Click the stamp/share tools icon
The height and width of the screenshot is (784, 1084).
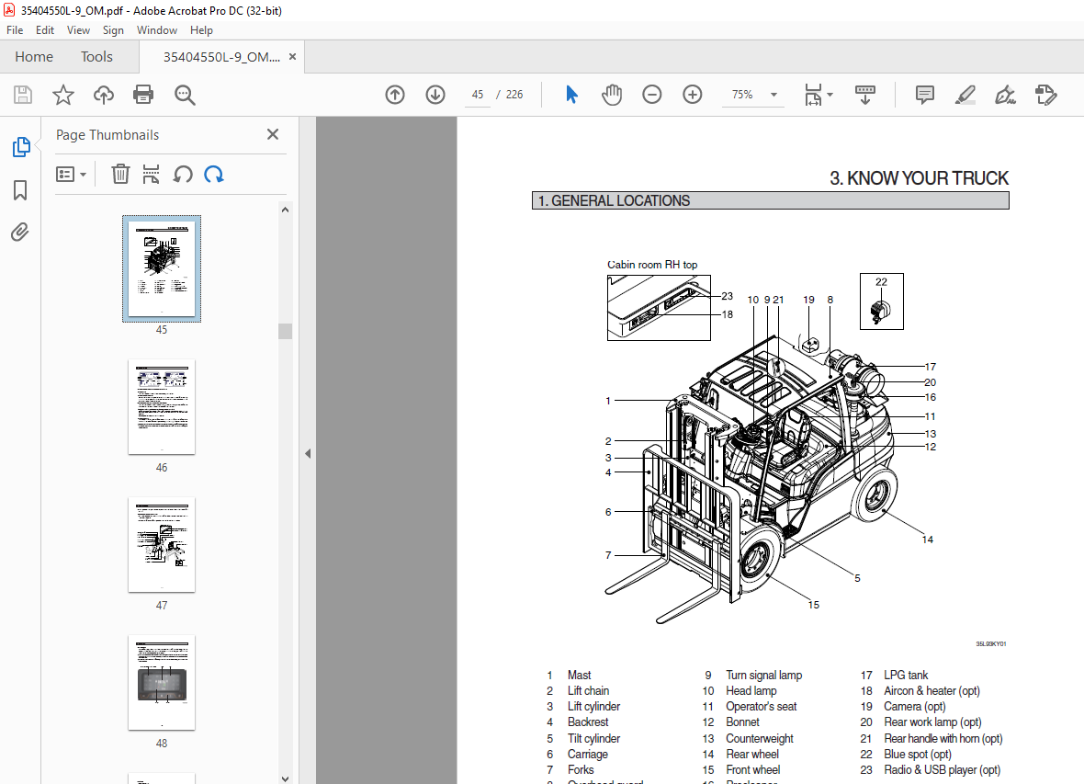coord(1046,95)
